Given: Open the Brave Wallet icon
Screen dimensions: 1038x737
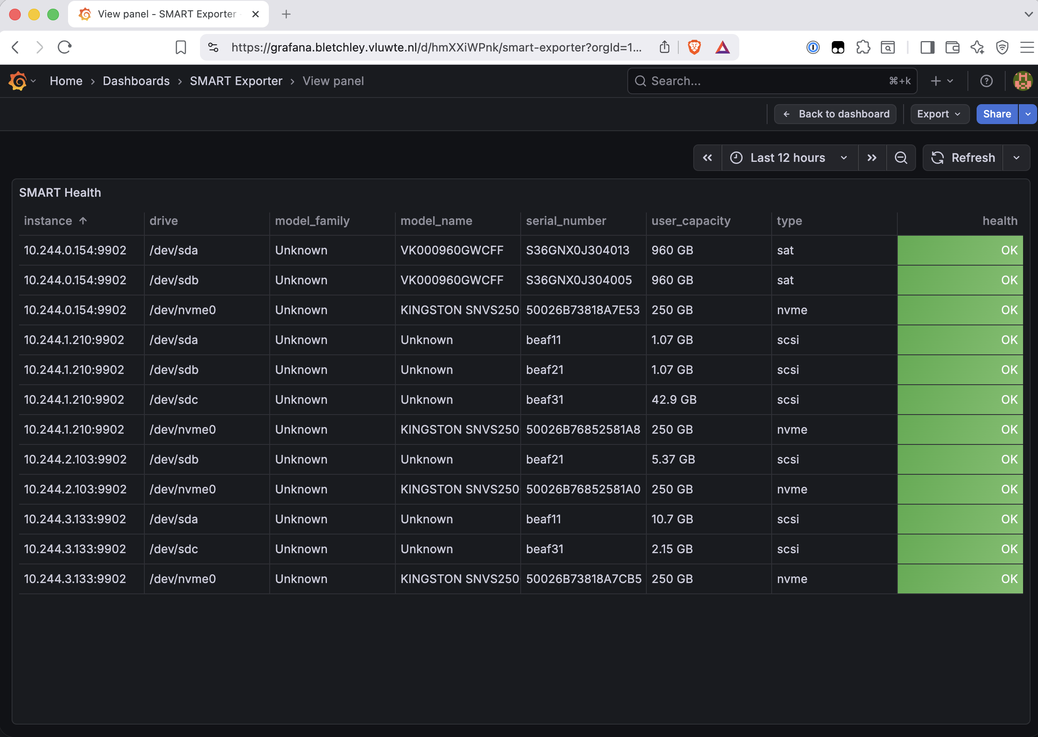Looking at the screenshot, I should pyautogui.click(x=952, y=47).
